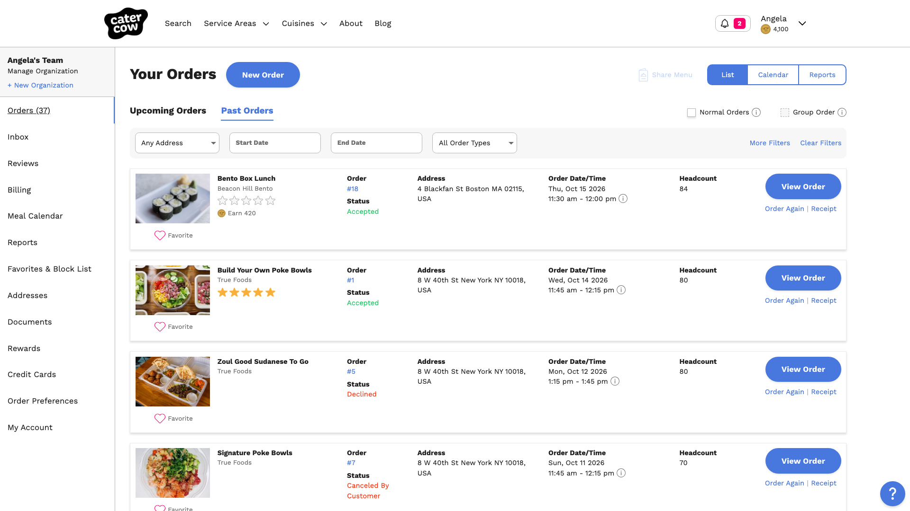Click the coin icon next to Earn 420
The image size is (910, 511).
(221, 213)
